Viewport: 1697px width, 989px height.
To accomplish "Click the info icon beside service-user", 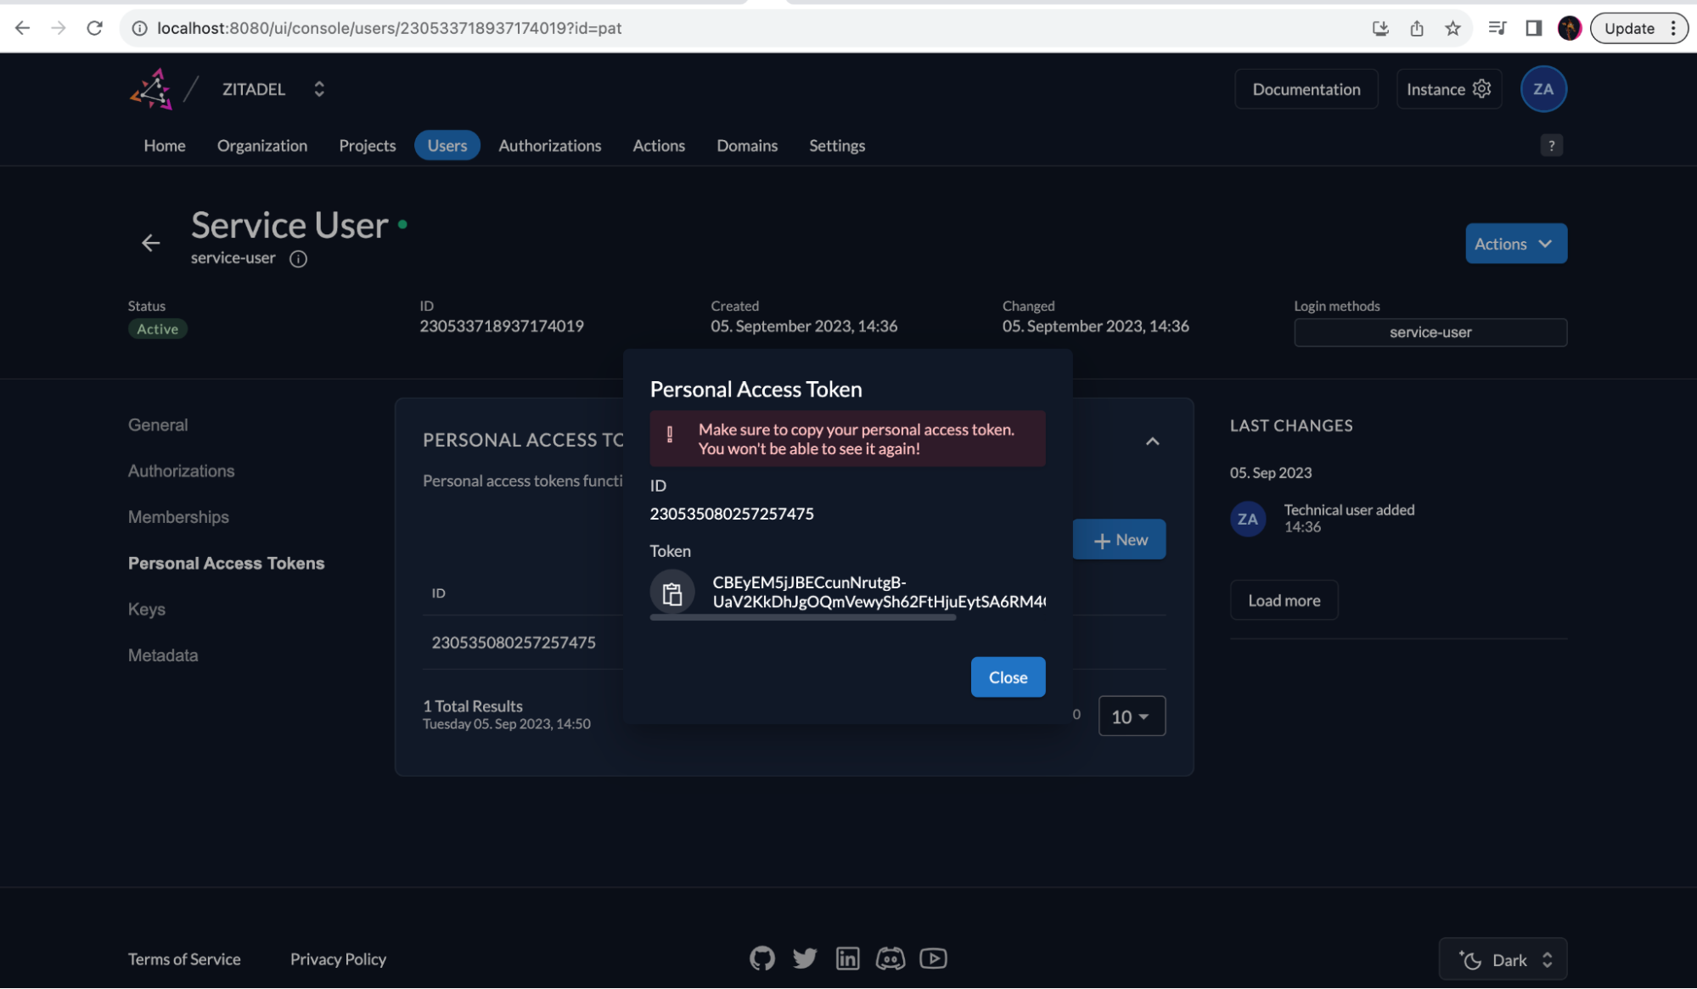I will pyautogui.click(x=298, y=259).
